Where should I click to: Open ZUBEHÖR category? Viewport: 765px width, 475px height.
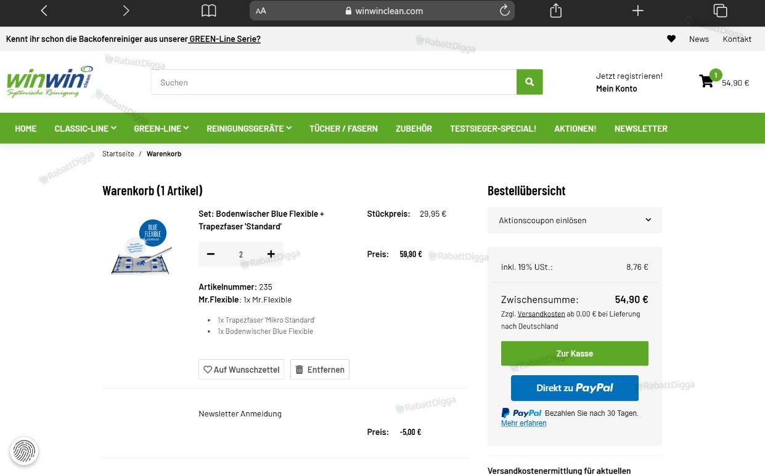414,129
